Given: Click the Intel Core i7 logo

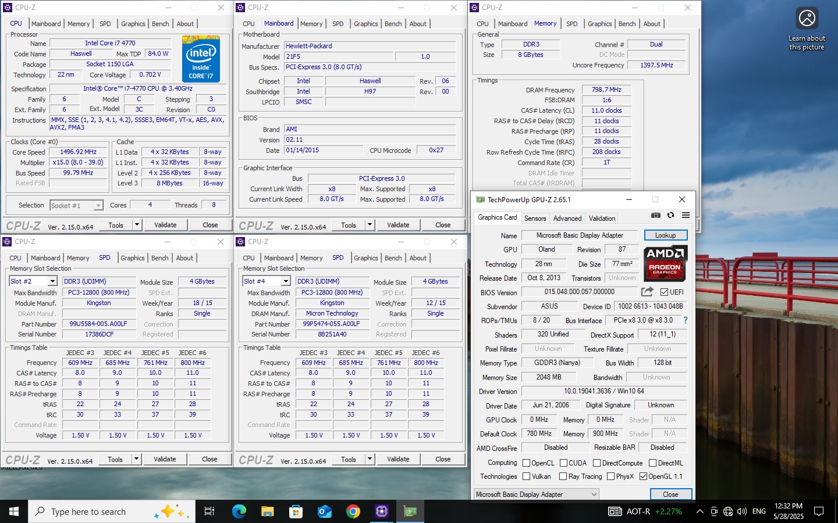Looking at the screenshot, I should 201,58.
